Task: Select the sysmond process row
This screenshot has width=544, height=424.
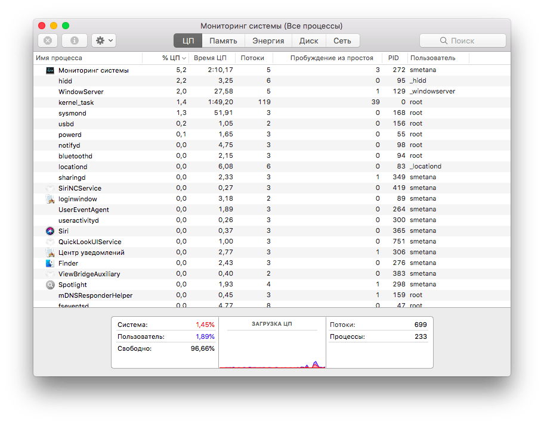Action: [272, 113]
